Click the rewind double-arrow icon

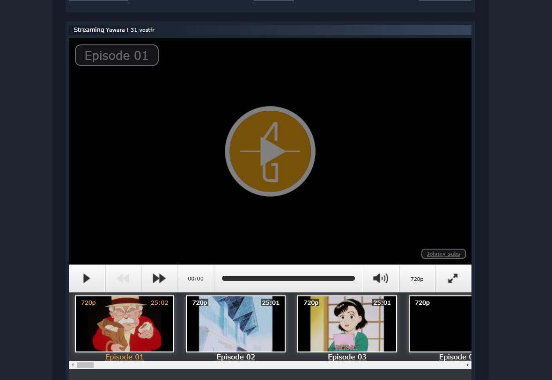coord(123,279)
